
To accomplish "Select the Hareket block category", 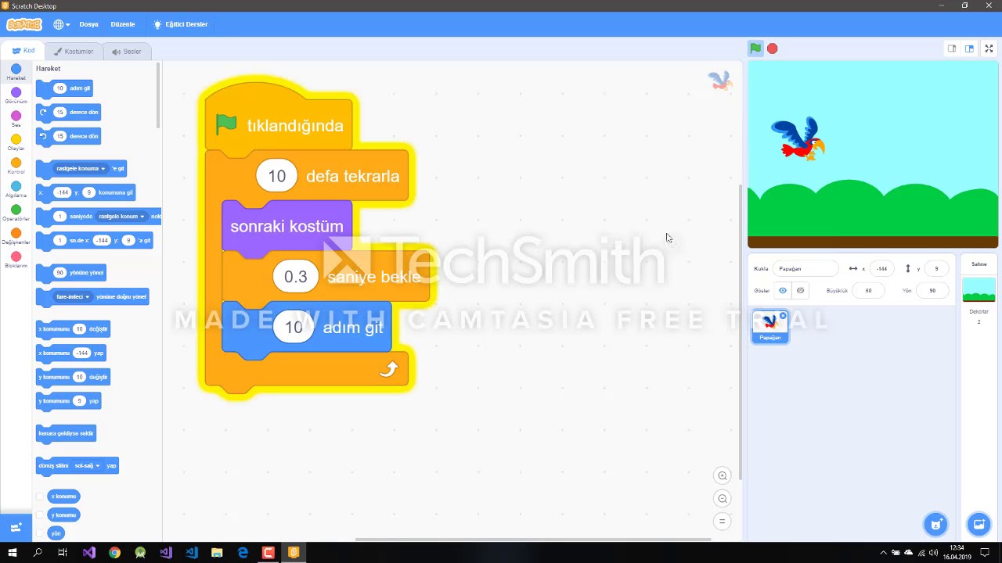I will (x=16, y=72).
